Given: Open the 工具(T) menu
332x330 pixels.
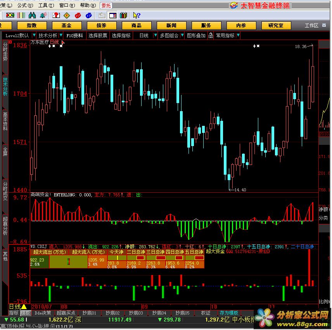Looking at the screenshot, I should [46, 5].
